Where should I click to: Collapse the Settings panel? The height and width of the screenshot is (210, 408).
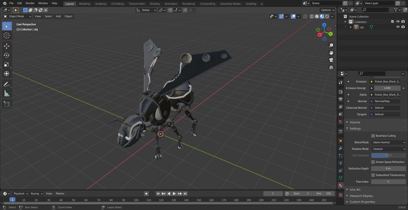[x=355, y=128]
